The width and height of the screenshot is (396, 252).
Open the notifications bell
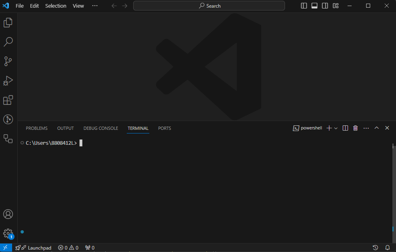(388, 248)
